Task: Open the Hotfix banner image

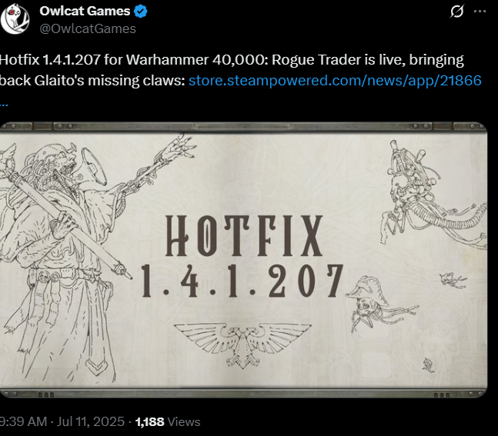Action: click(x=243, y=260)
